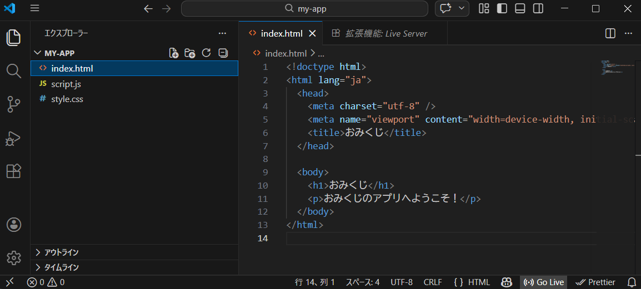Start Go Live server from status bar
The height and width of the screenshot is (289, 641).
tap(544, 282)
